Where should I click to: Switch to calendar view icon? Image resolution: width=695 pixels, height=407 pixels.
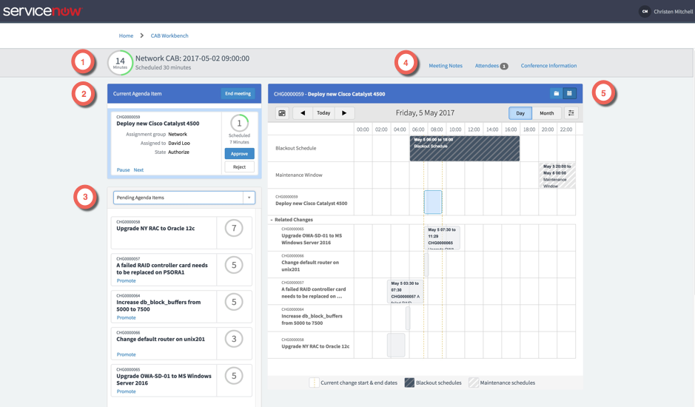[x=570, y=93]
